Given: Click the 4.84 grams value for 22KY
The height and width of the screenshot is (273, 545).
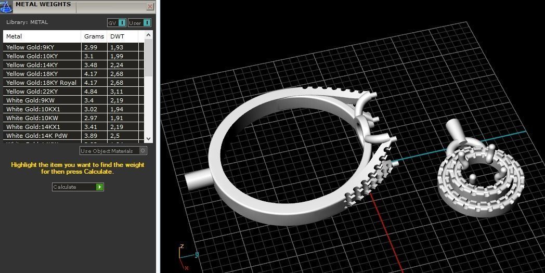Looking at the screenshot, I should tap(90, 92).
